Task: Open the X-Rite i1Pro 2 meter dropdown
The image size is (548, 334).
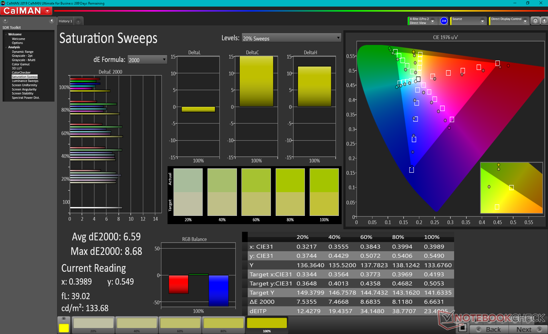Action: [x=432, y=21]
